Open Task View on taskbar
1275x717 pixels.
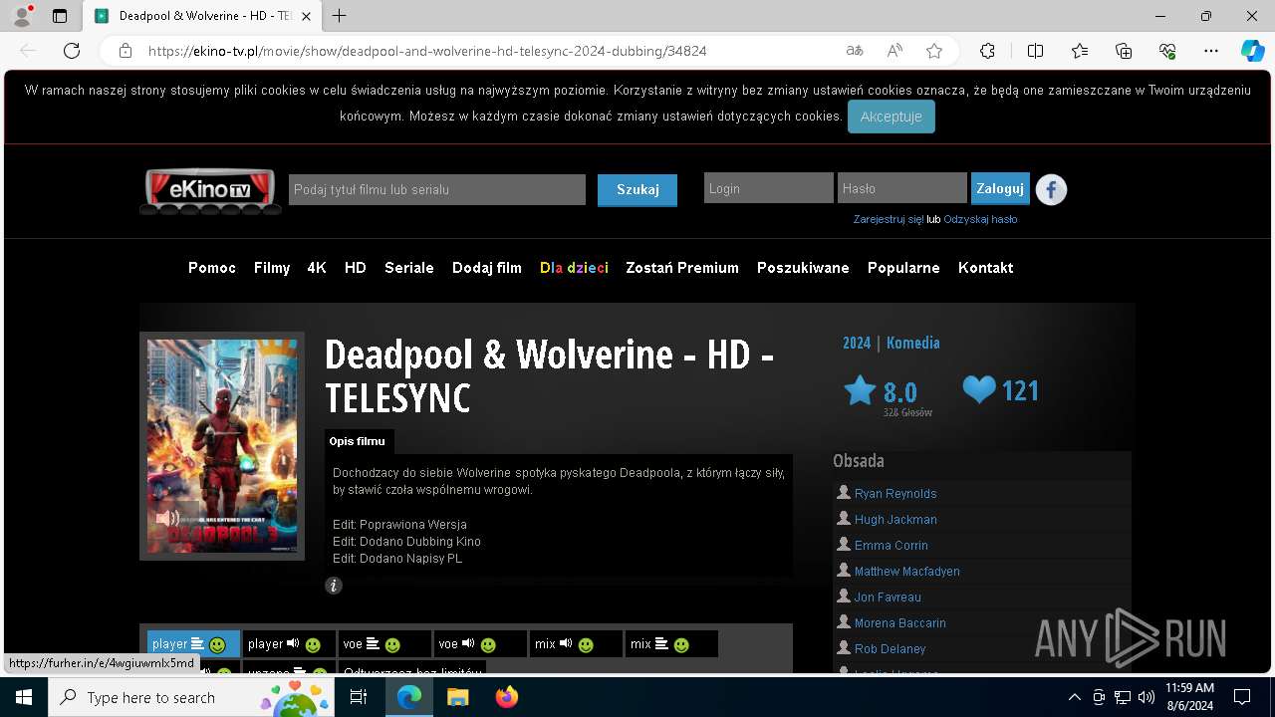(359, 697)
